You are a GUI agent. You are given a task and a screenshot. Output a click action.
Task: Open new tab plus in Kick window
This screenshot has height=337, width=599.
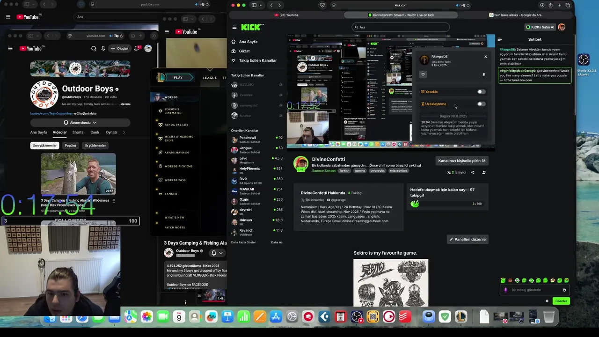tap(559, 5)
